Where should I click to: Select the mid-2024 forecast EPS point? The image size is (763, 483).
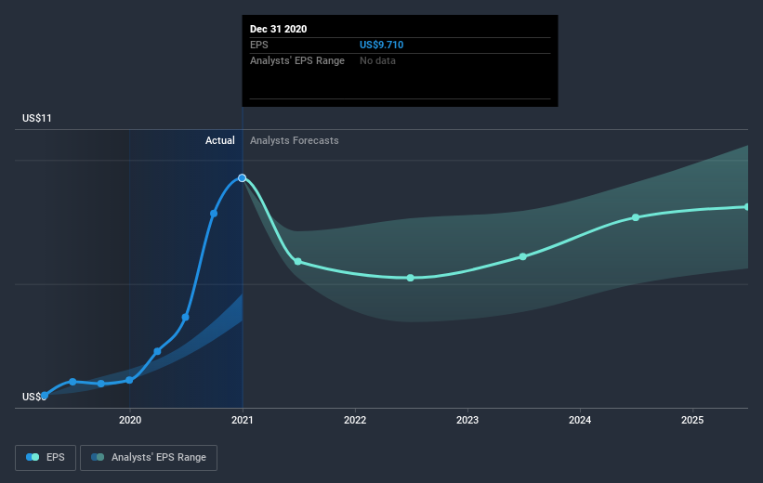(x=636, y=217)
